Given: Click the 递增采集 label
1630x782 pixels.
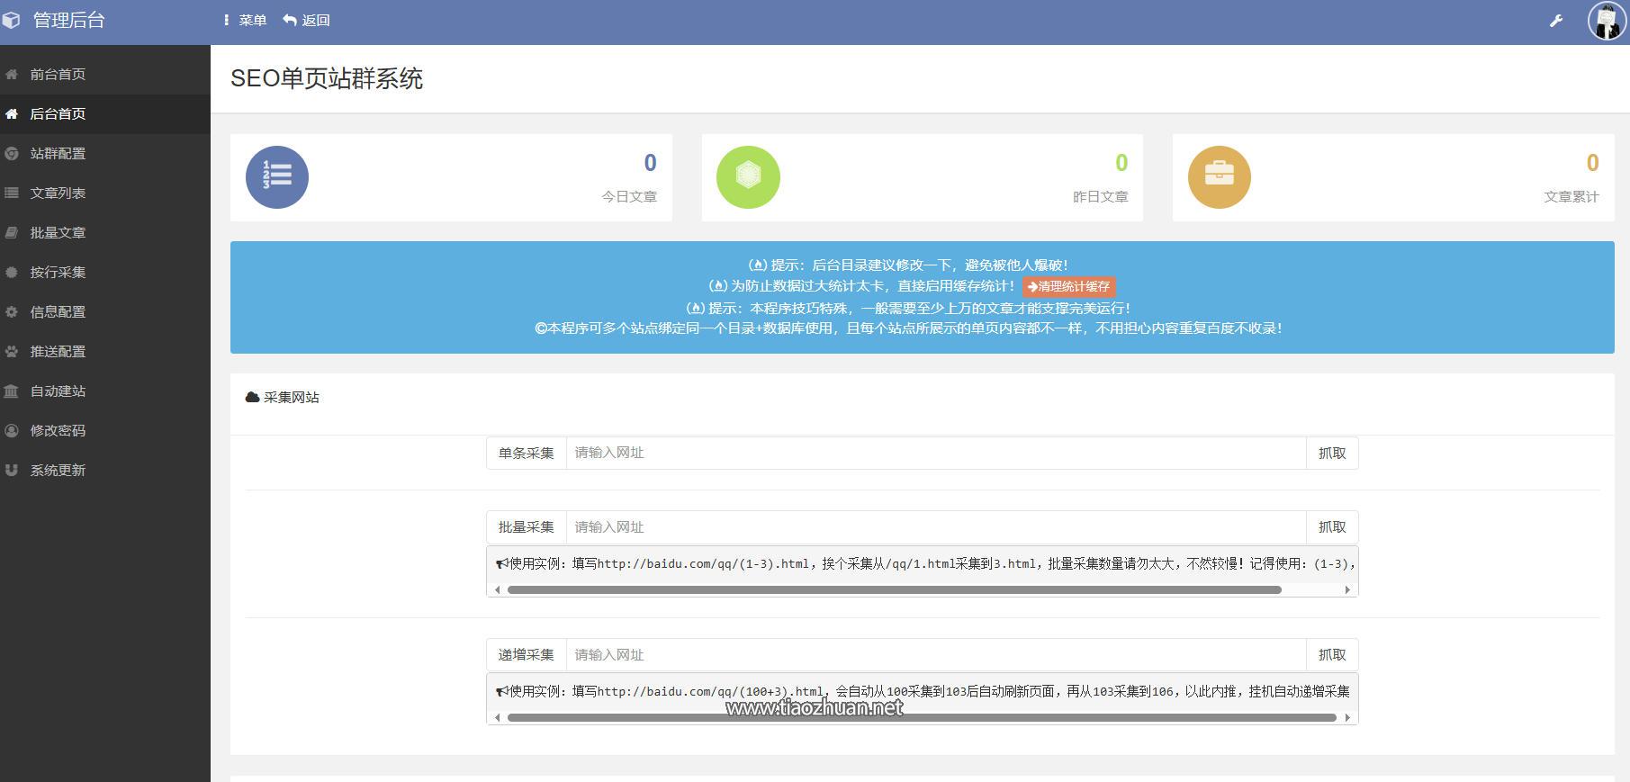Looking at the screenshot, I should pyautogui.click(x=527, y=654).
